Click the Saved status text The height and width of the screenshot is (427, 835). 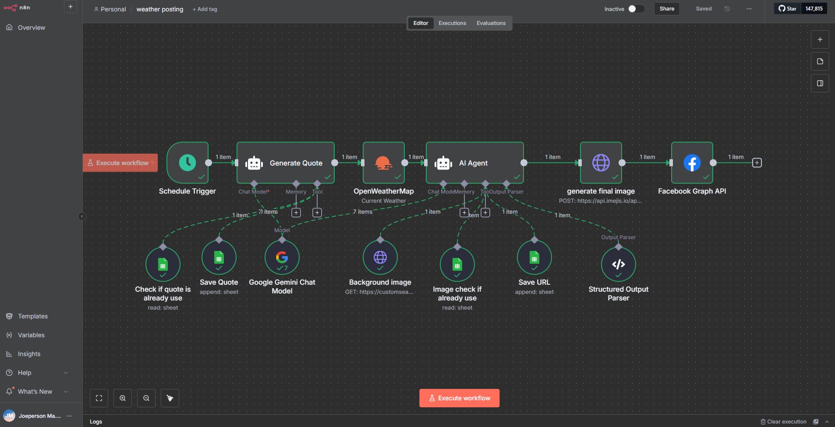pos(704,9)
